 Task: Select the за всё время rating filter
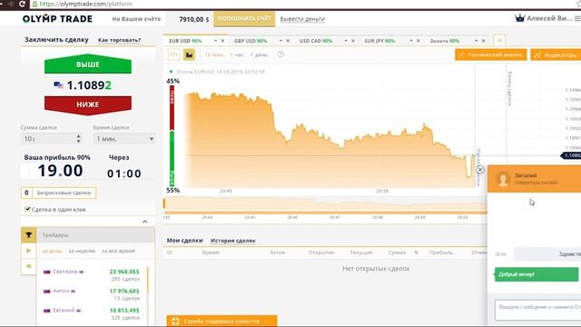click(x=118, y=251)
